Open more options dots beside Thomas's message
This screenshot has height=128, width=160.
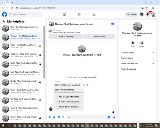pos(91,85)
